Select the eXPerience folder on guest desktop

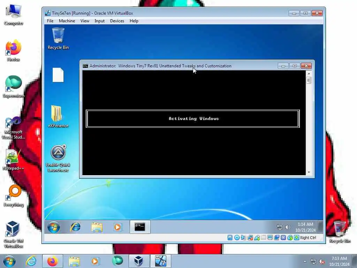click(58, 117)
